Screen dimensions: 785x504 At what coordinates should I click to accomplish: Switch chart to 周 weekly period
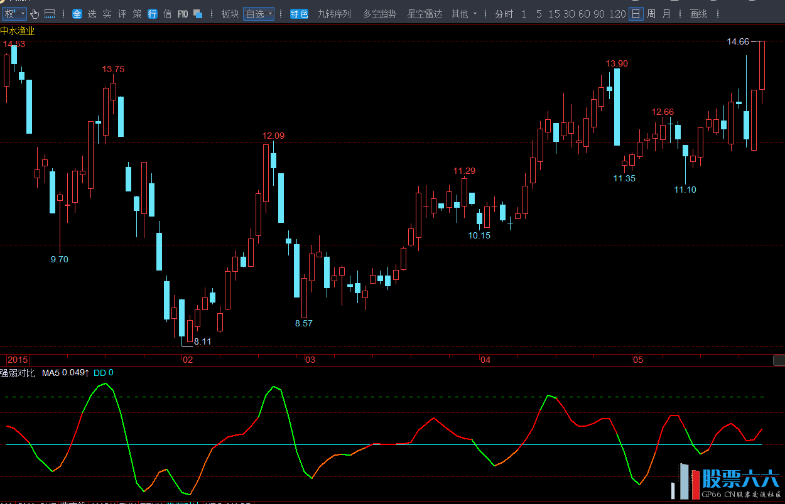(651, 14)
